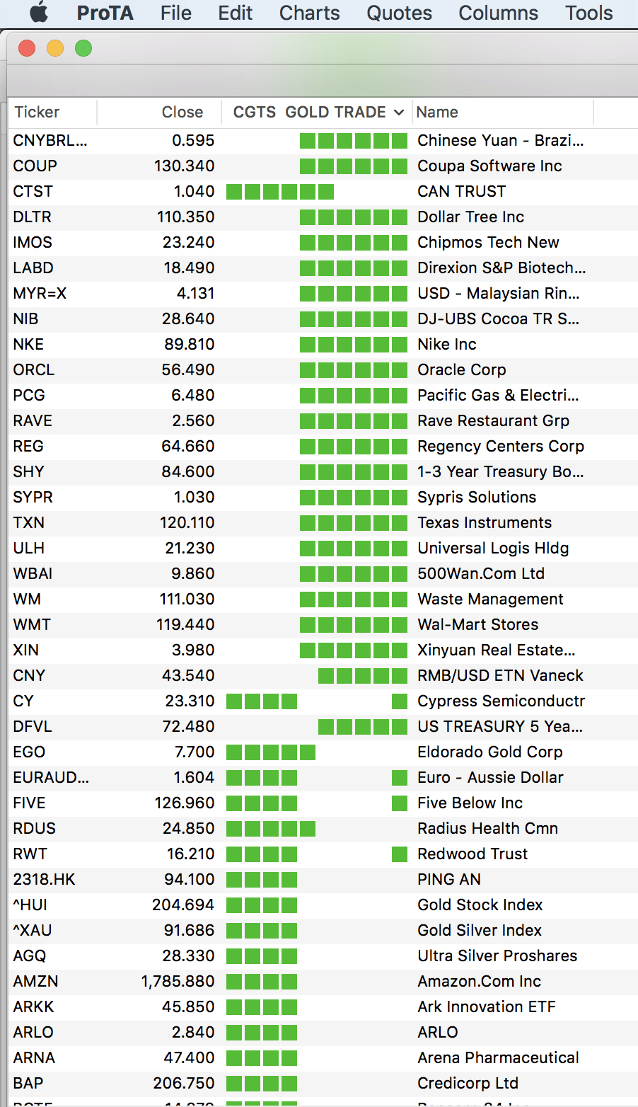Click CAN TRUST green signal bars
The width and height of the screenshot is (638, 1107).
[x=280, y=191]
